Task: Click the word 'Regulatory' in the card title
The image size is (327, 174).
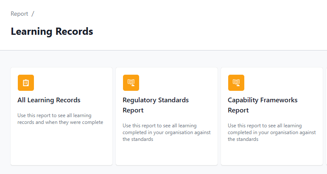Action: 139,100
